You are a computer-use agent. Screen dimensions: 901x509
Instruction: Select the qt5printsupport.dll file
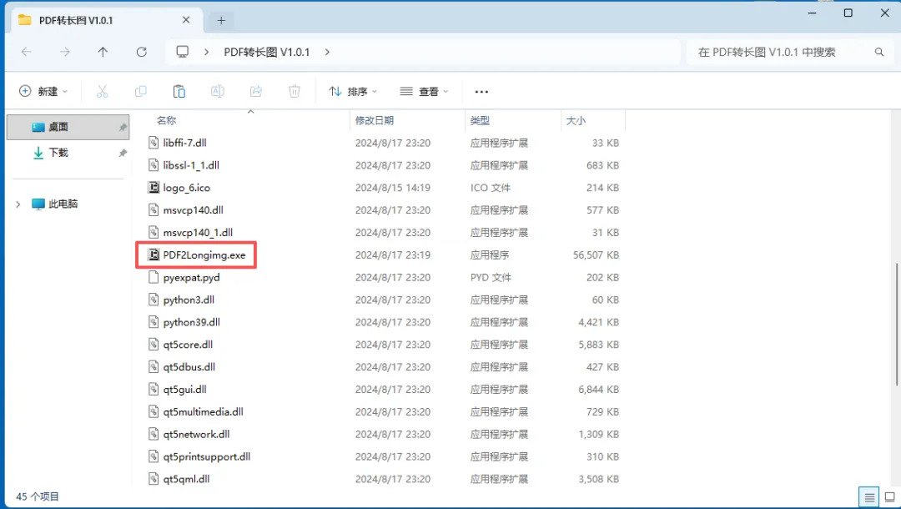[x=206, y=456]
